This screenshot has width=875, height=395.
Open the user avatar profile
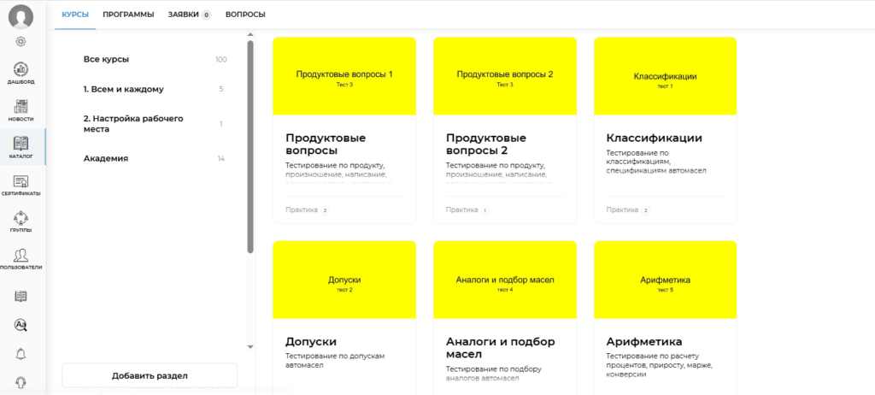[21, 16]
